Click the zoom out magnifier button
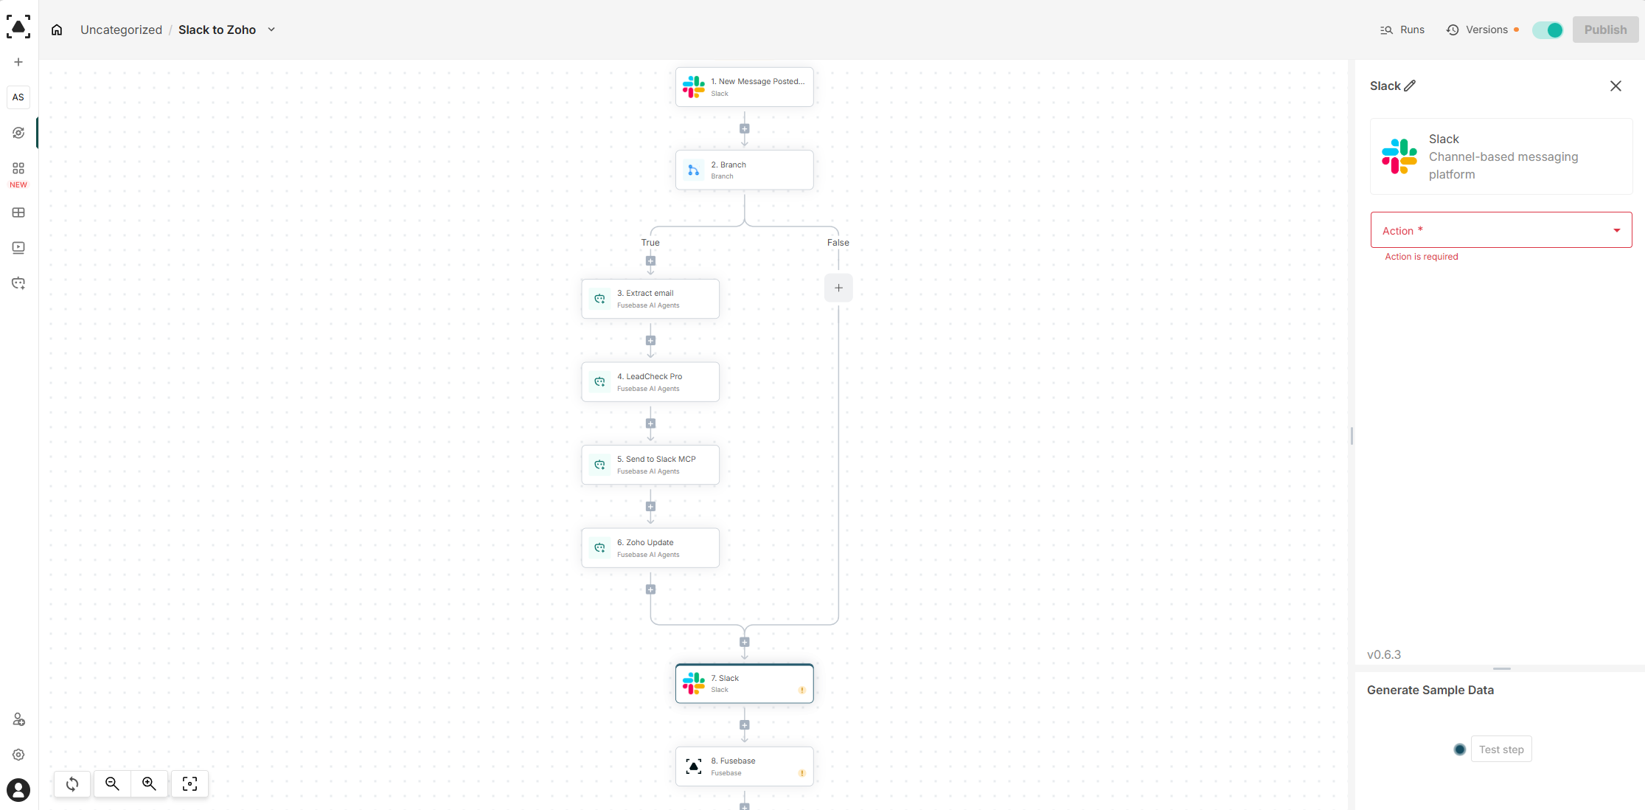 [x=112, y=783]
